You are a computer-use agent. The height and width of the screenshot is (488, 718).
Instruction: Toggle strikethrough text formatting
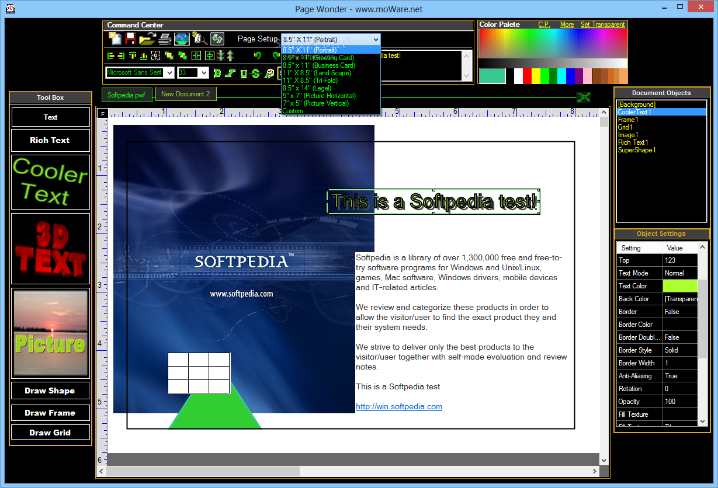point(255,73)
